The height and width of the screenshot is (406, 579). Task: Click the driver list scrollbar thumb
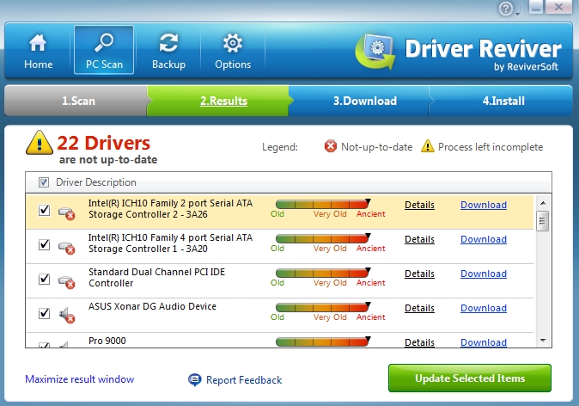pos(542,221)
